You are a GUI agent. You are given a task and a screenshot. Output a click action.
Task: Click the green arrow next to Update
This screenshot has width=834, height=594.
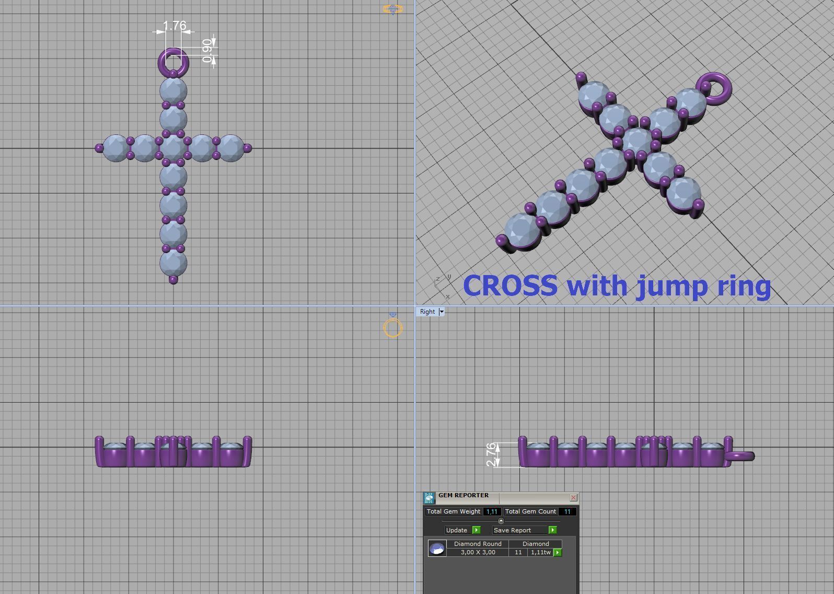coord(477,530)
